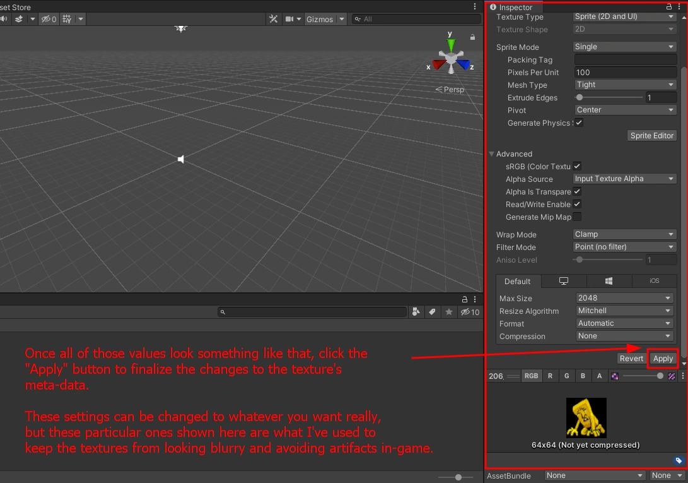Toggle the Gizmos button
The image size is (688, 483).
320,20
